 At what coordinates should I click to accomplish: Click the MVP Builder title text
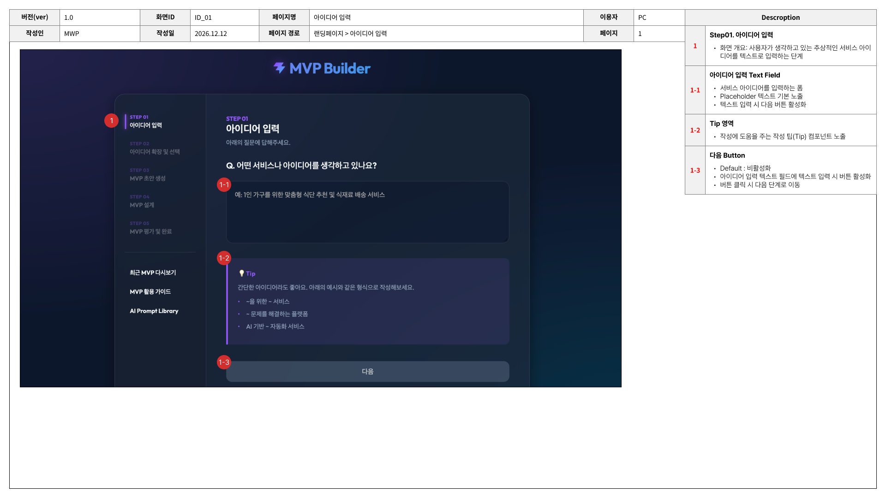pyautogui.click(x=330, y=68)
